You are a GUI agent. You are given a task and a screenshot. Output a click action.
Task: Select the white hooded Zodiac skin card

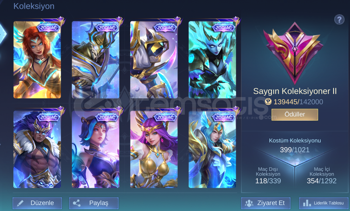(x=154, y=59)
